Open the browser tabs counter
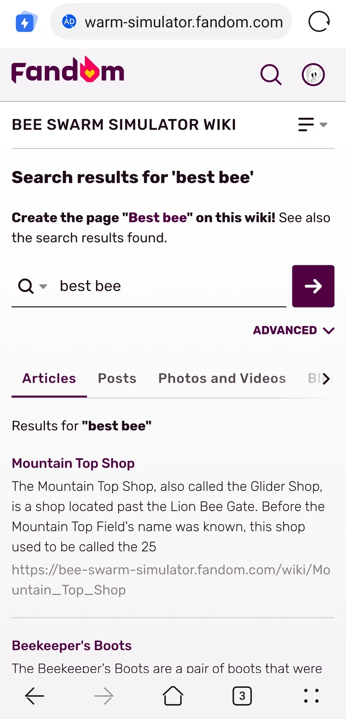Viewport: 346px width, 719px height. coord(242,696)
